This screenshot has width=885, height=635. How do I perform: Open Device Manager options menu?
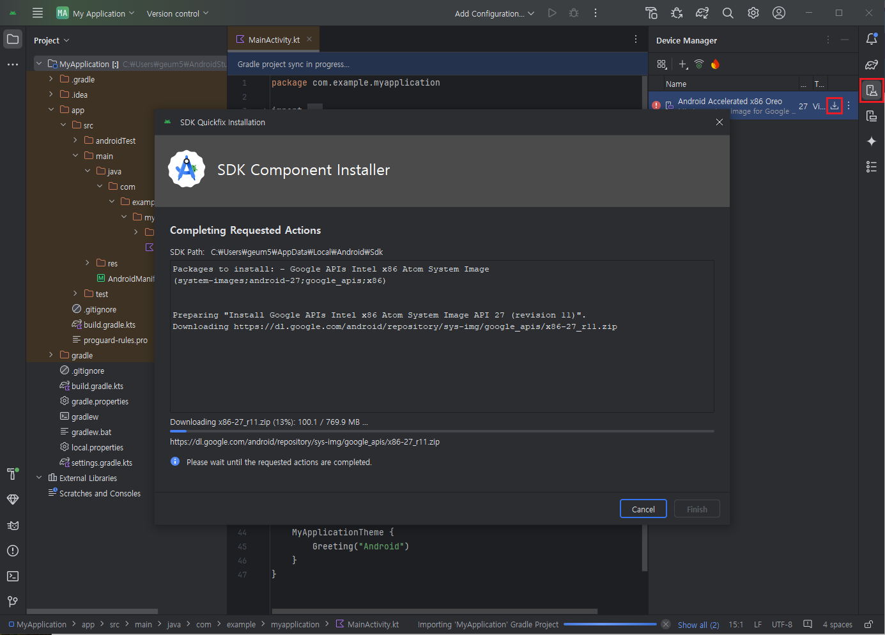pyautogui.click(x=828, y=40)
